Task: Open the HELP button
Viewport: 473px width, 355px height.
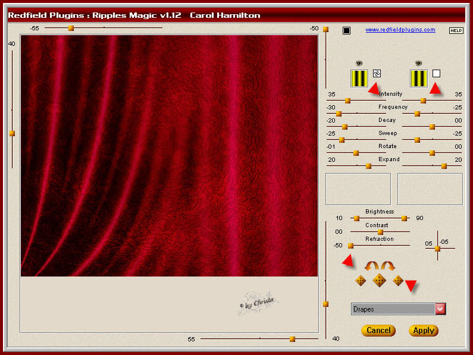Action: click(x=456, y=30)
